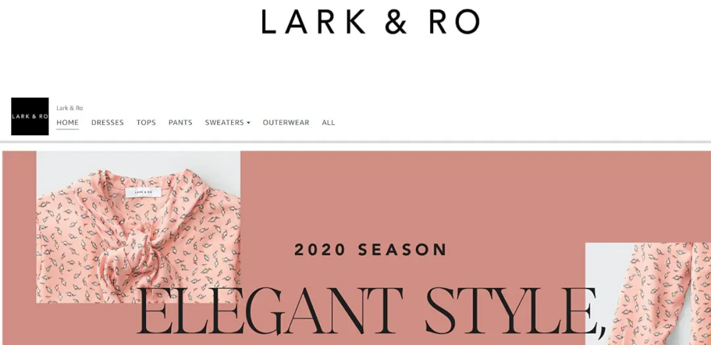Open the PANTS category
The image size is (711, 345).
click(x=180, y=122)
